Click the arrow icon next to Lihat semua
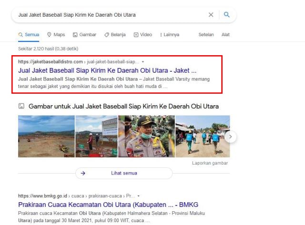This screenshot has width=305, height=225. click(83, 173)
